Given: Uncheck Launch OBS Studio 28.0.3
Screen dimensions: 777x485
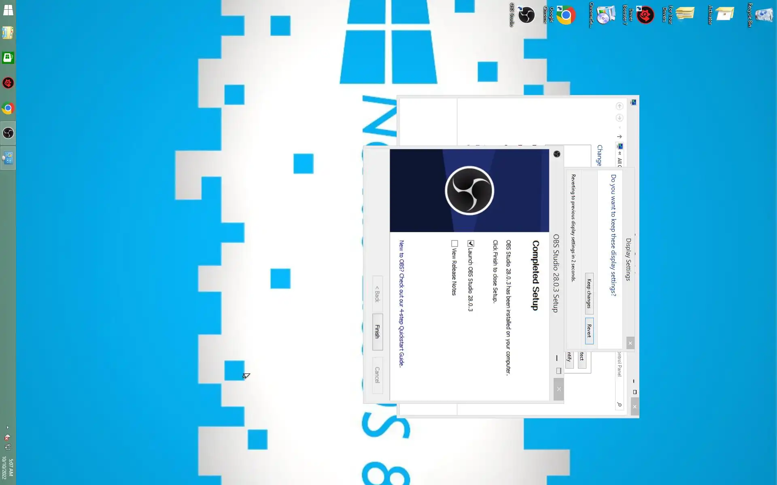Looking at the screenshot, I should click(x=471, y=243).
